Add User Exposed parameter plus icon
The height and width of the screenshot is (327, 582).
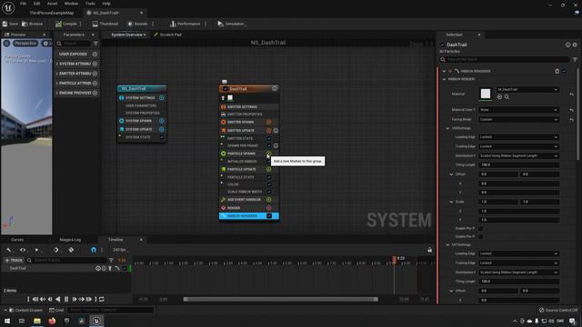click(x=95, y=54)
